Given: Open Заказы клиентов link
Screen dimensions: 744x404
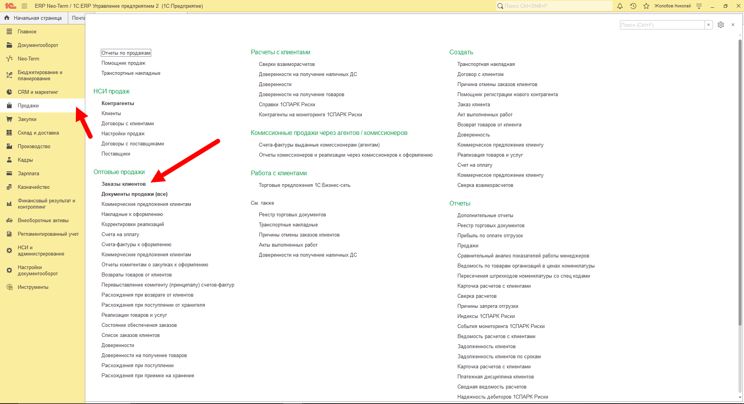Looking at the screenshot, I should (x=124, y=184).
